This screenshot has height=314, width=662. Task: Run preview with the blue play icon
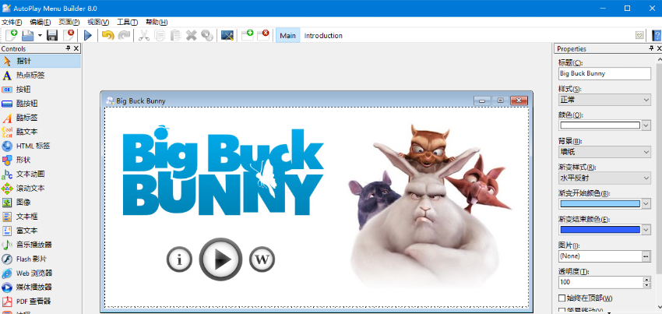88,36
